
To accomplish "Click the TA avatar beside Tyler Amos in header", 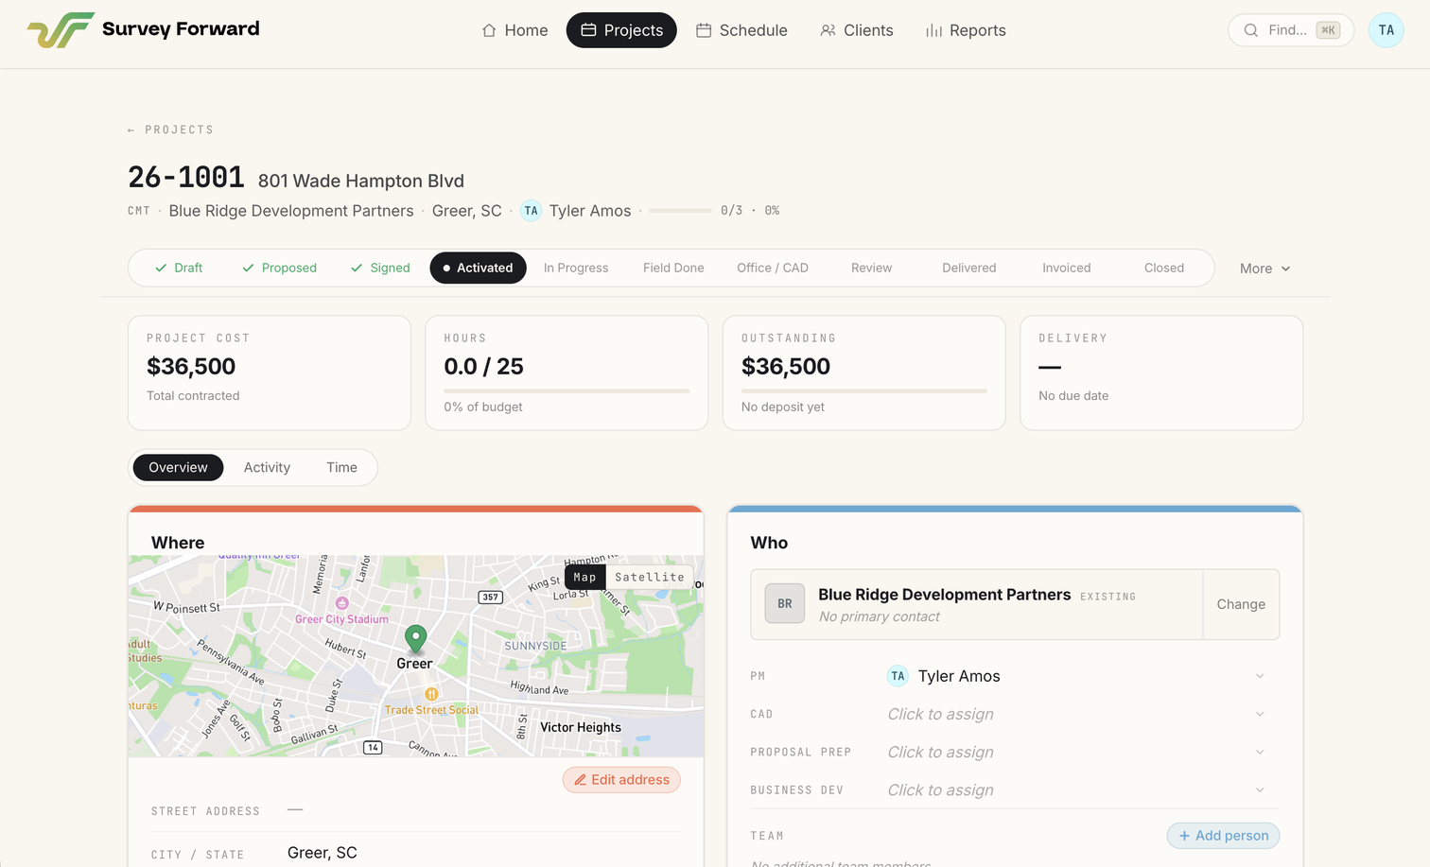I will pyautogui.click(x=532, y=211).
